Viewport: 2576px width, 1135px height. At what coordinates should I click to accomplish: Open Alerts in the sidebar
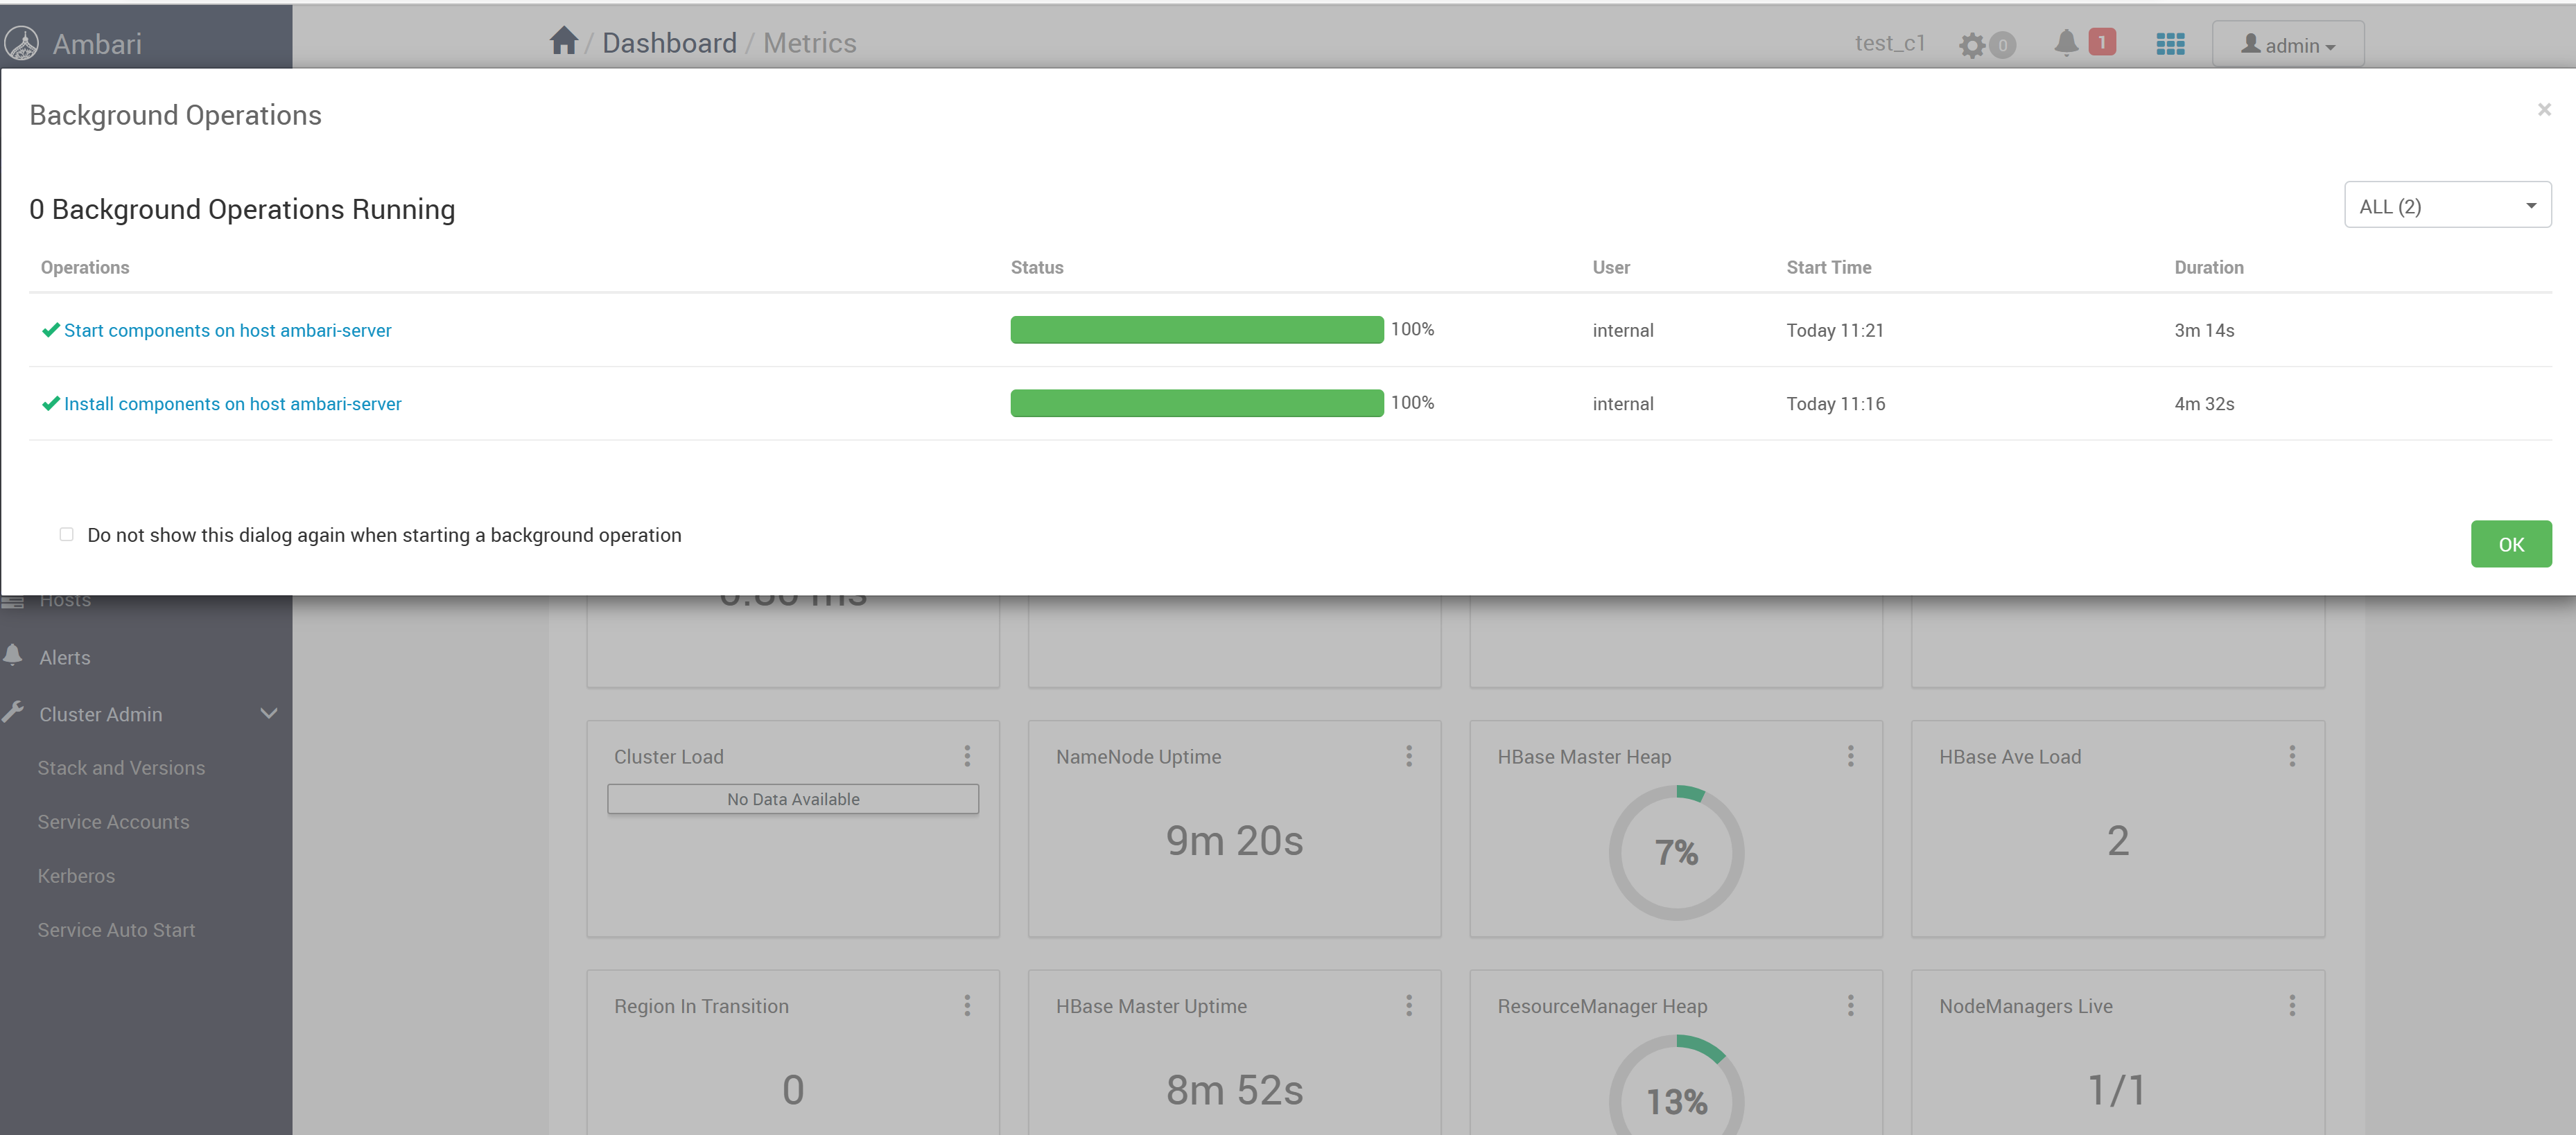point(65,657)
